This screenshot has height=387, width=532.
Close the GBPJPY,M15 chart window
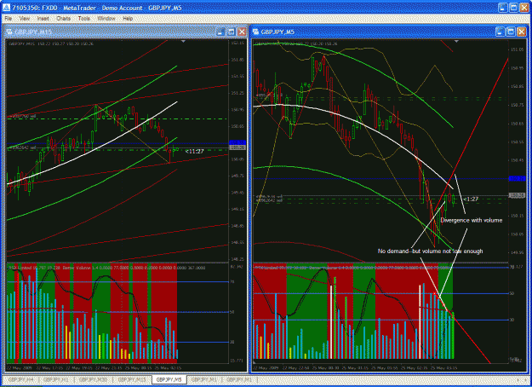pos(242,32)
